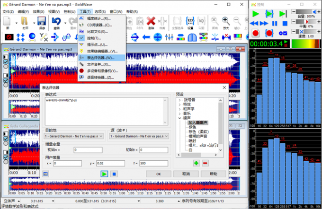Viewport: 322px width, 209px height.
Task: Click the f = input field showing 500
Action: coord(153,163)
